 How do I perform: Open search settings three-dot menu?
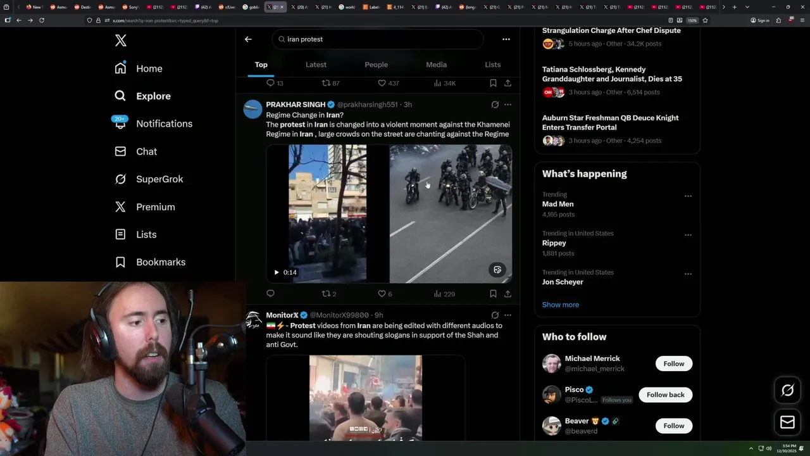click(506, 39)
